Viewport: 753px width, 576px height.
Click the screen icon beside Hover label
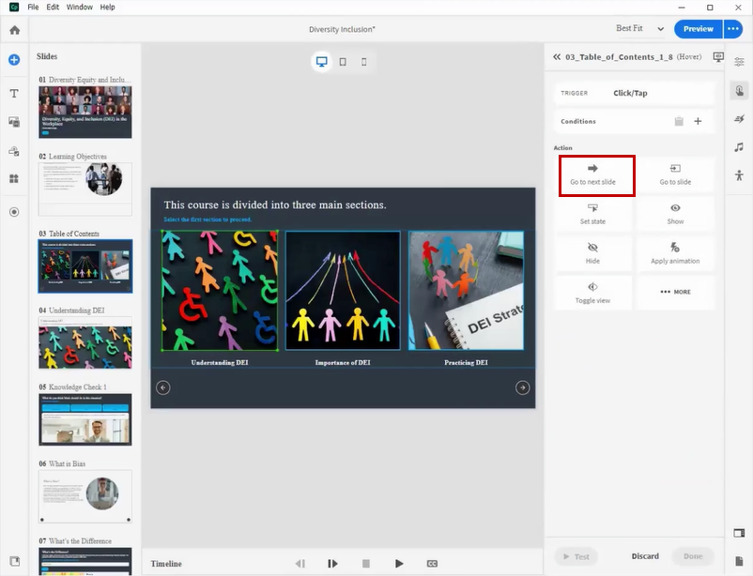[718, 57]
